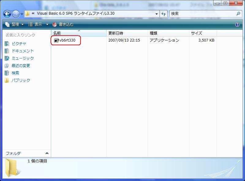Click the 1 個の項目 status text

(37, 161)
